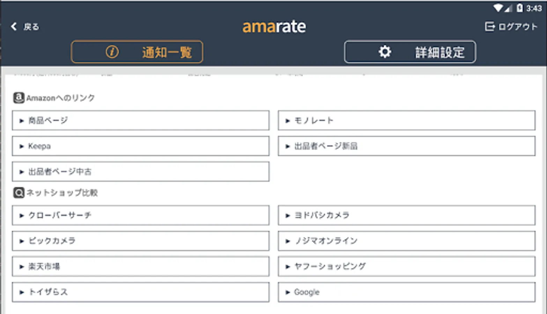Select the 出品者ページ新品 link

pyautogui.click(x=406, y=146)
